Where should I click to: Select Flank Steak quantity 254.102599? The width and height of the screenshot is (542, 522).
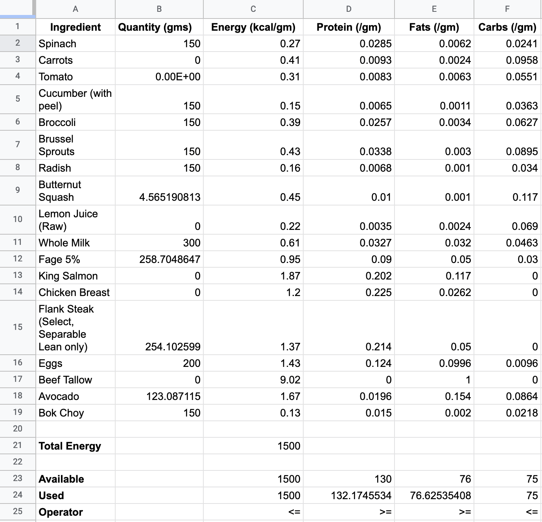click(159, 328)
